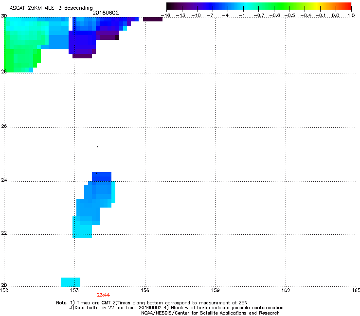360x316 pixels.
Task: Click the dark blue data block just above 24N
Action: click(x=102, y=176)
